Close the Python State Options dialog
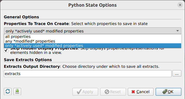 coord(180,5)
